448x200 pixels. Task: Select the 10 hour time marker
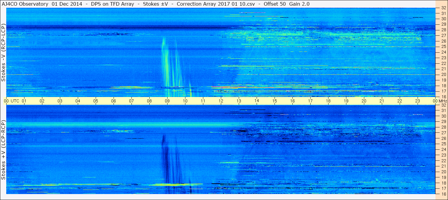pos(185,101)
